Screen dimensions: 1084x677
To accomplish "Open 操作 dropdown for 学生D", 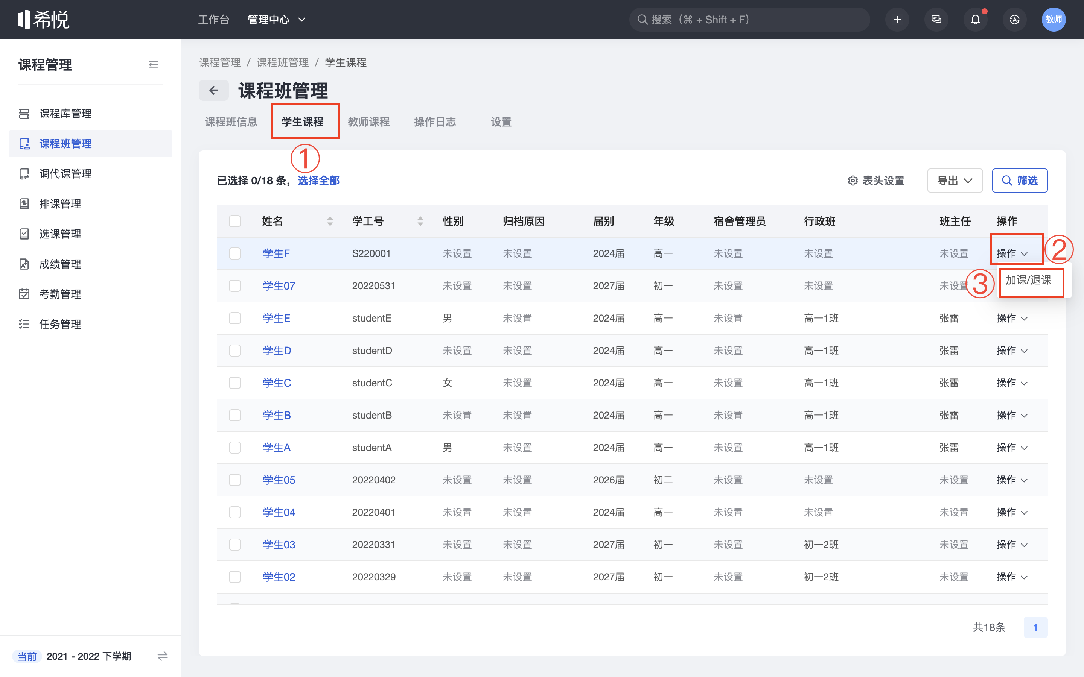I will 1012,351.
